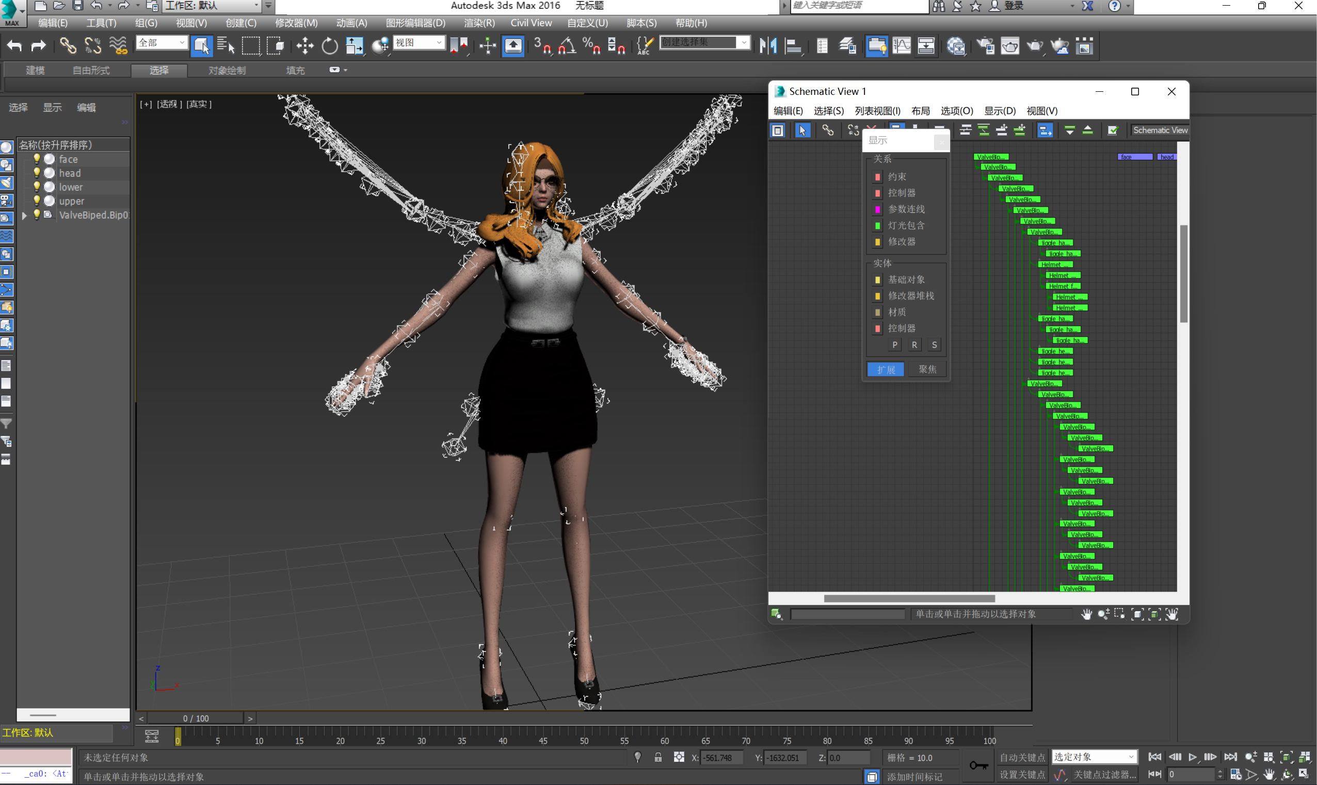Click the 自动关键点 button
Image resolution: width=1317 pixels, height=785 pixels.
[1022, 758]
